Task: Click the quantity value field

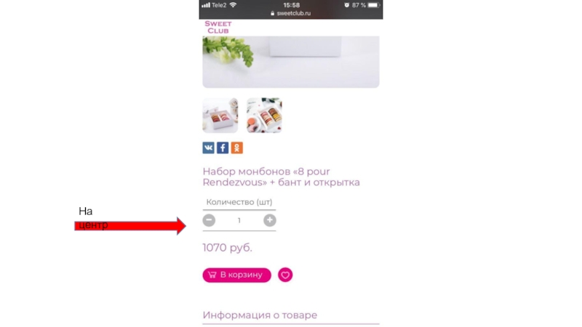Action: tap(239, 220)
